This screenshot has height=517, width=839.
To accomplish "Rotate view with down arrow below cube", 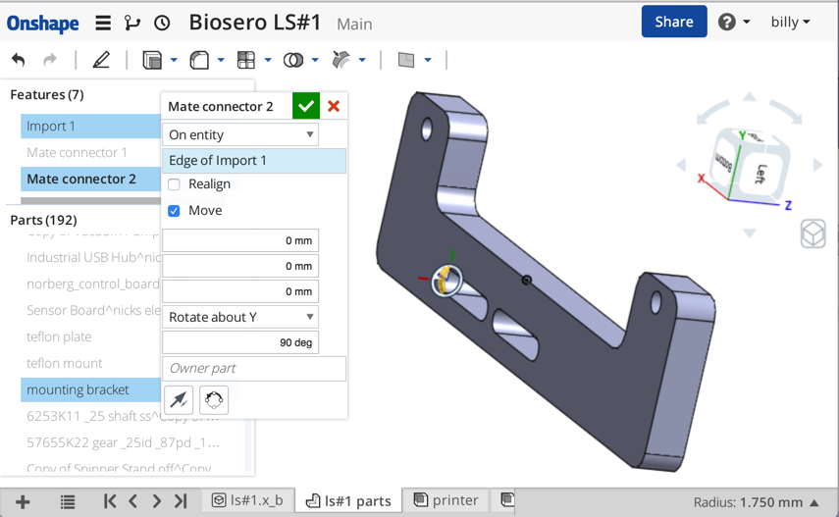I will [749, 233].
